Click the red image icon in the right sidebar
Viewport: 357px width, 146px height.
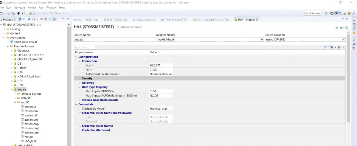pos(354,48)
